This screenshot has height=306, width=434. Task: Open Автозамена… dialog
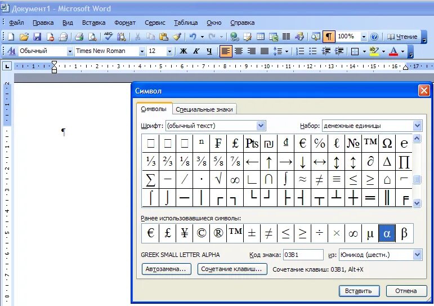(166, 269)
